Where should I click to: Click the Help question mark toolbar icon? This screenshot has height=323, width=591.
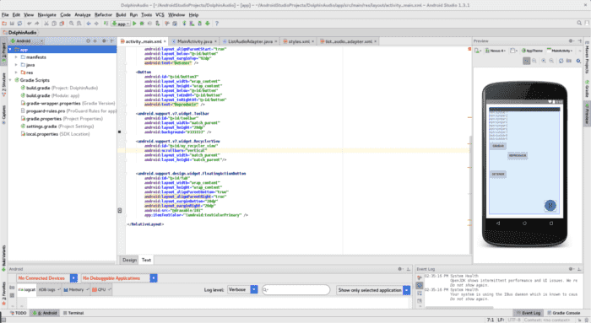pos(217,24)
